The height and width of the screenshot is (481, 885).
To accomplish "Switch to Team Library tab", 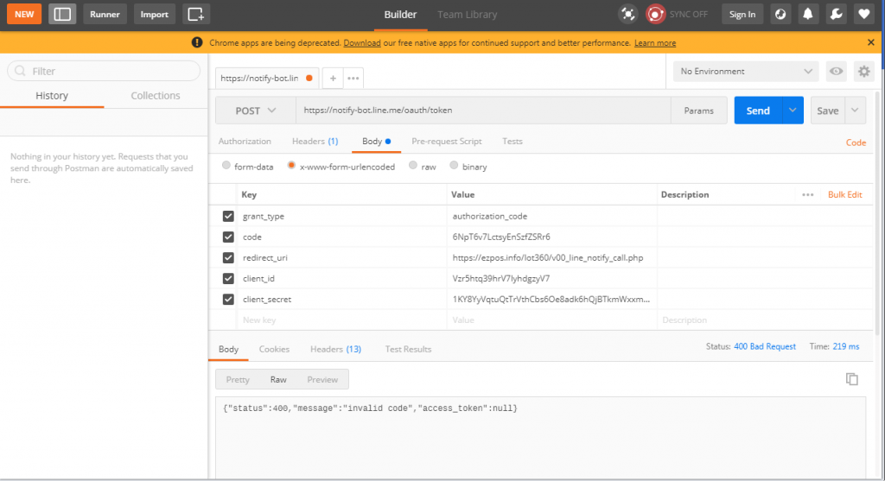I will pos(468,15).
